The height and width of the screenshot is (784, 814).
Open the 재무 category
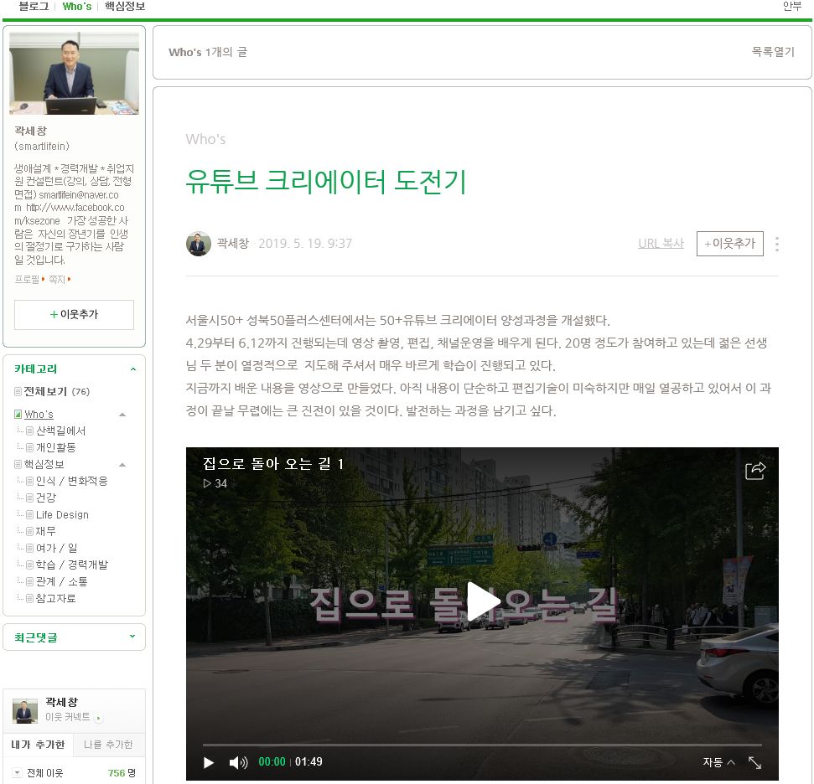point(45,531)
